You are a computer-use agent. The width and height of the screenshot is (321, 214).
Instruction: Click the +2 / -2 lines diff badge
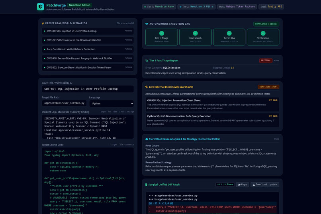[x=225, y=185]
